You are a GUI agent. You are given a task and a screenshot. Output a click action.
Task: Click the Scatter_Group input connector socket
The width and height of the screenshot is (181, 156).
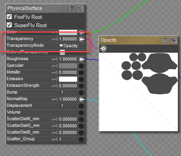(81, 139)
